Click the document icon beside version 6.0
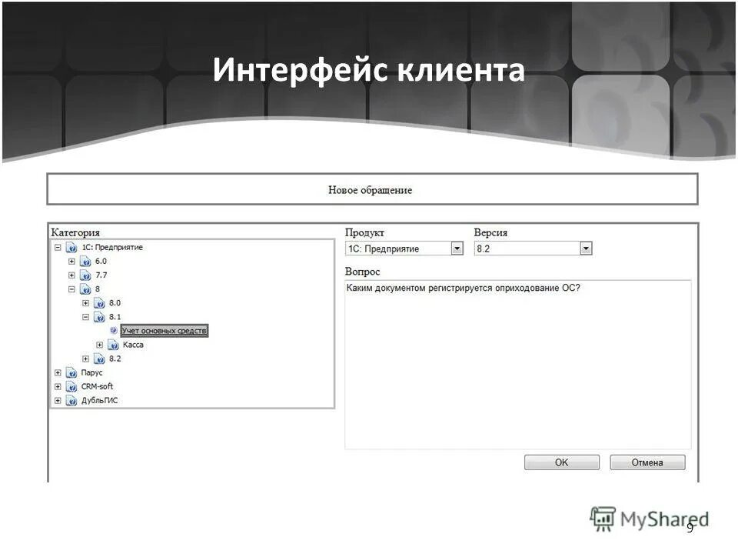 (85, 262)
